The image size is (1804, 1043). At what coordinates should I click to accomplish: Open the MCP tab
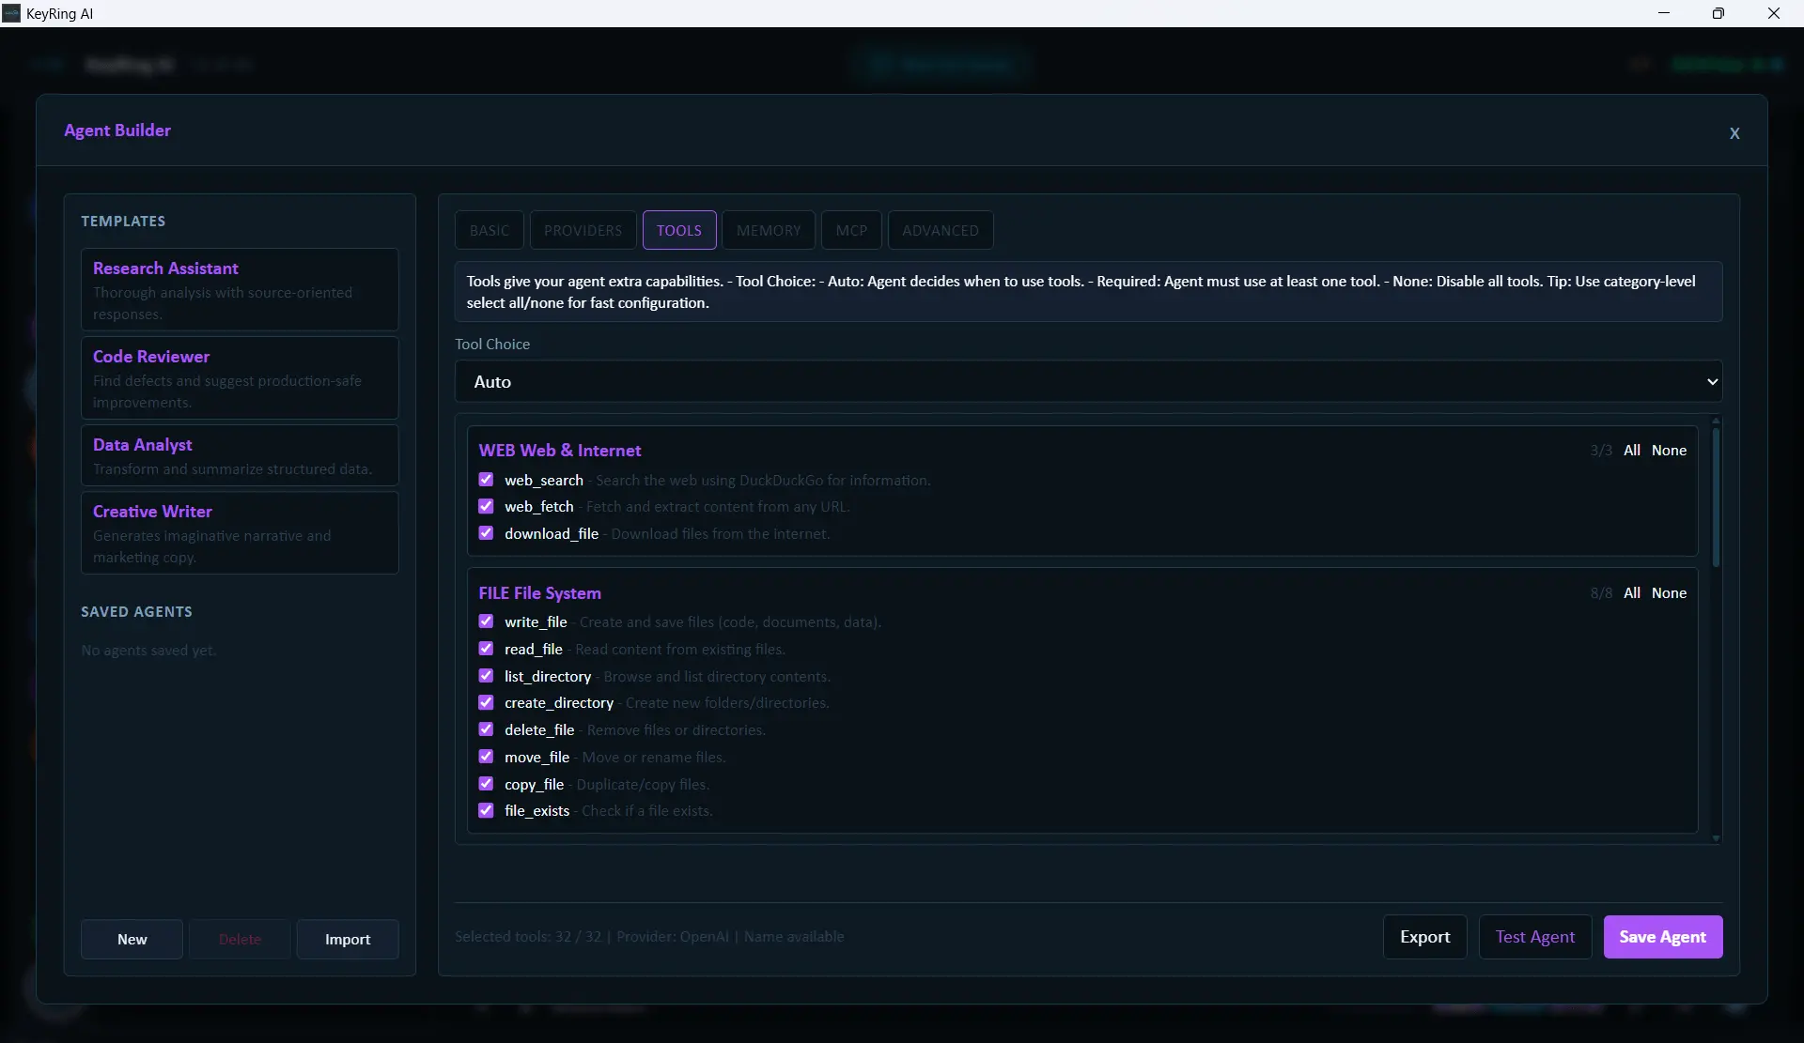851,230
